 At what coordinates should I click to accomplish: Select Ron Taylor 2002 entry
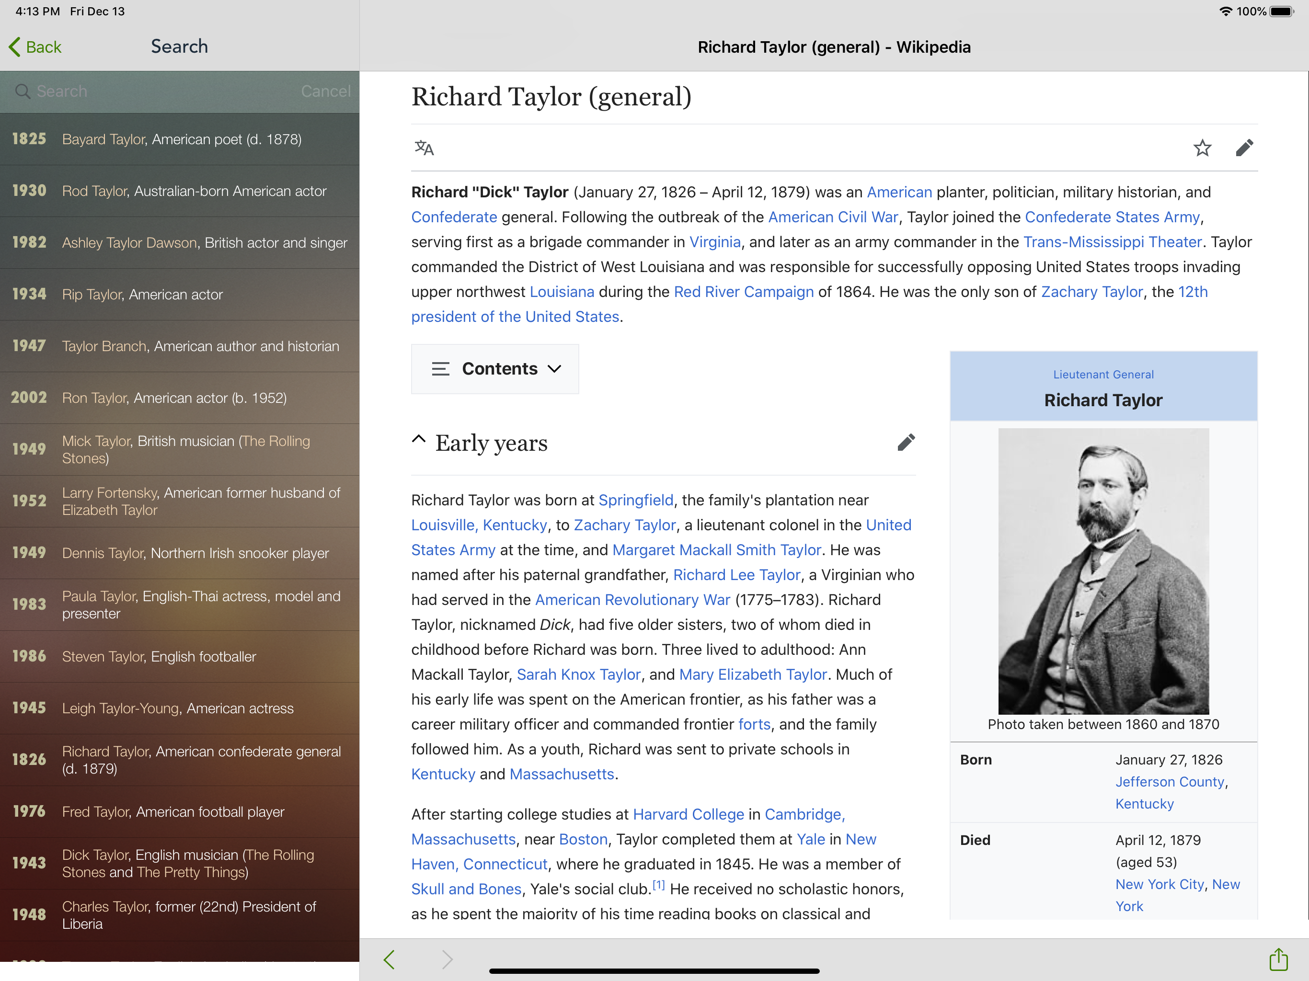(x=179, y=398)
